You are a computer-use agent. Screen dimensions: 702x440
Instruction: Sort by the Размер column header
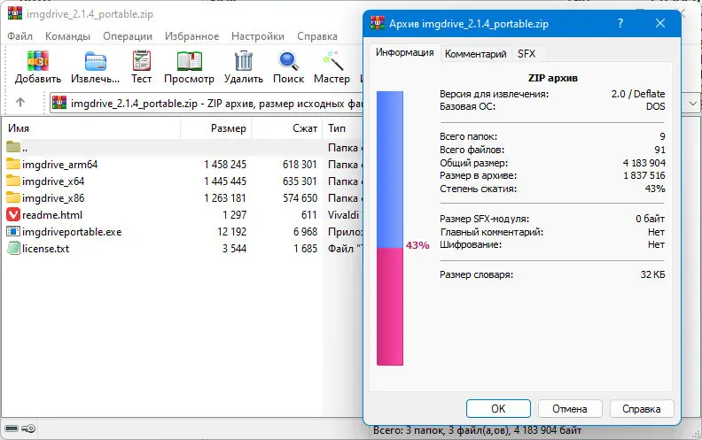(x=216, y=128)
